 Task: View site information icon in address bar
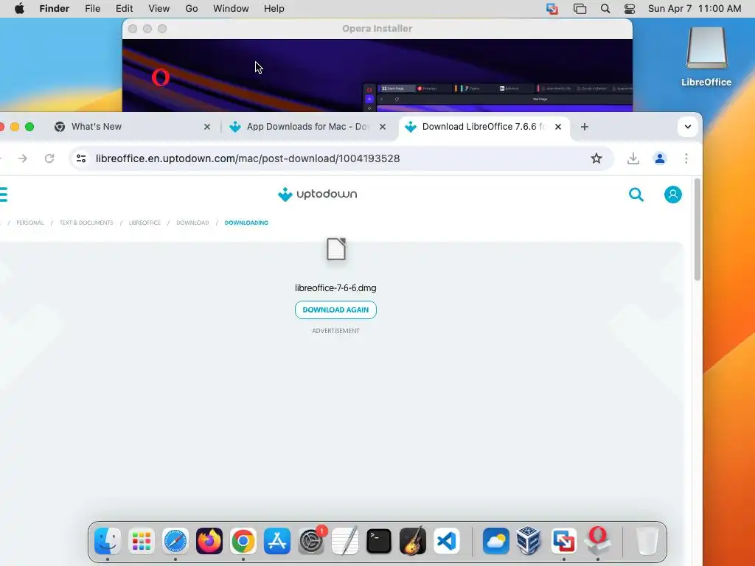[x=81, y=158]
